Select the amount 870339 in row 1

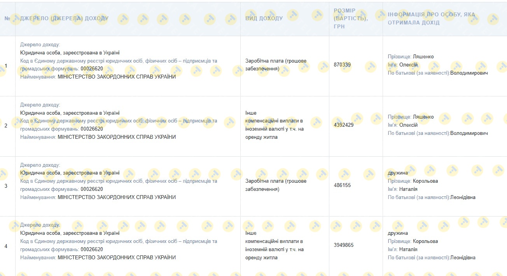click(x=342, y=65)
